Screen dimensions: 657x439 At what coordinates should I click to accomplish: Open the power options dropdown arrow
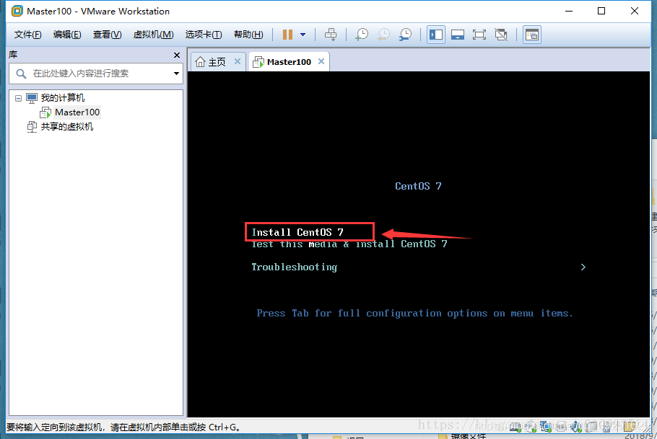click(303, 35)
